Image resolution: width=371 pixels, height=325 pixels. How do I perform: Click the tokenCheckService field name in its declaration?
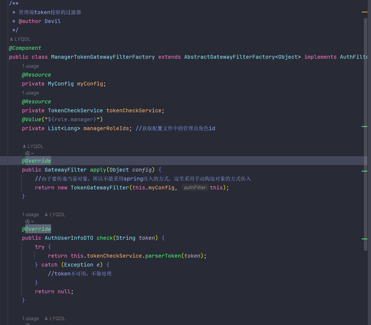134,111
